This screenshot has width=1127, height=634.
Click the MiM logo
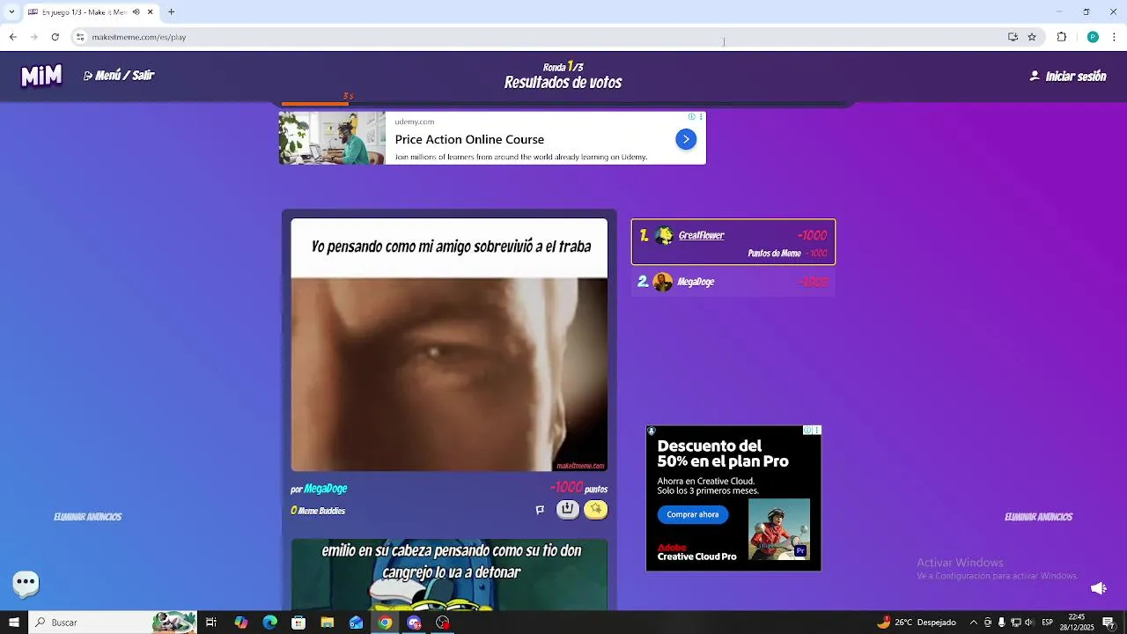41,76
